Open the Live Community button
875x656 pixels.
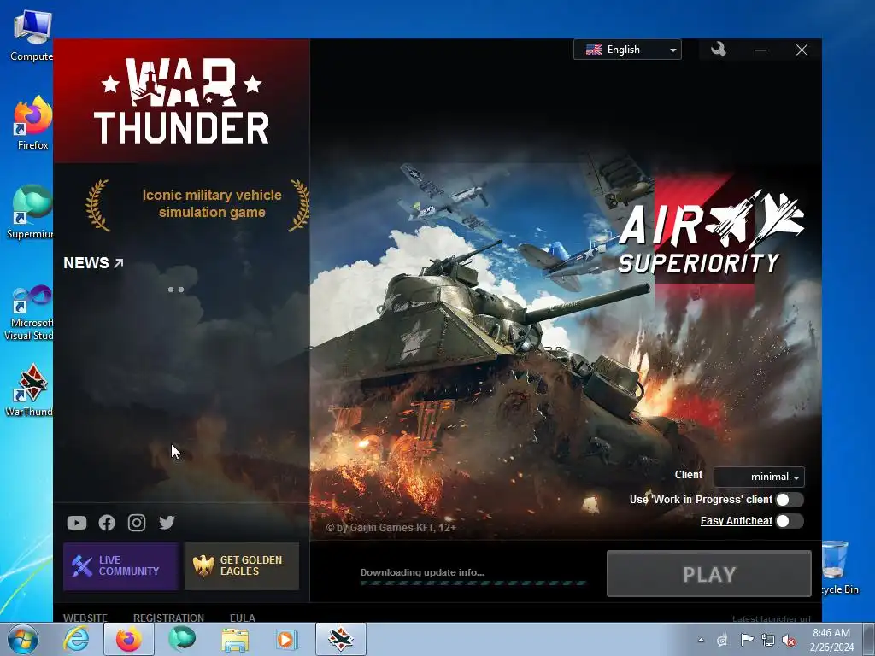[120, 566]
